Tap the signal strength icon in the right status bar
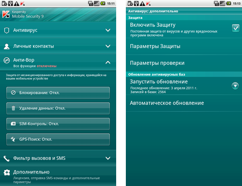 [x=222, y=3]
